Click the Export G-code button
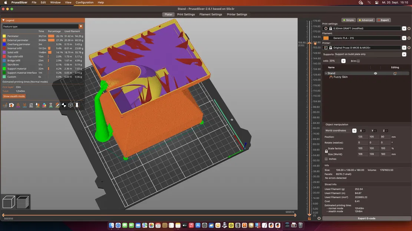This screenshot has height=231, width=412. pos(366,218)
